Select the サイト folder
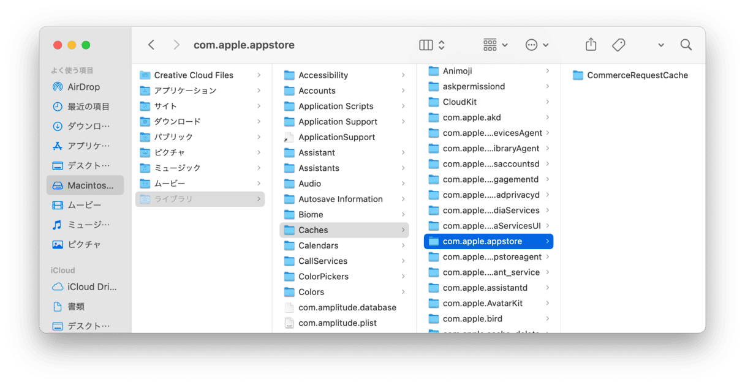The height and width of the screenshot is (385, 745). coord(200,106)
